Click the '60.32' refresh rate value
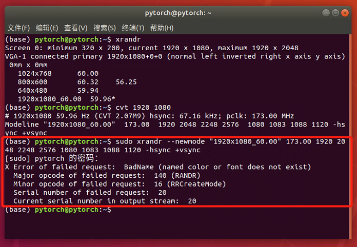The width and height of the screenshot is (357, 247). [x=88, y=82]
